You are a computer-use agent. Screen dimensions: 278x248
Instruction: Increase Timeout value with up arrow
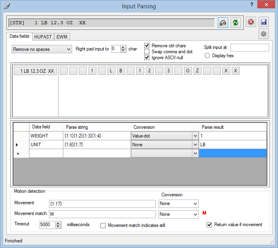[58, 223]
